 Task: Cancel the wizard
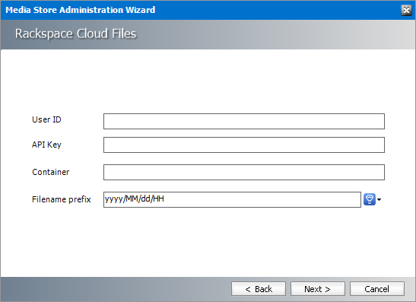point(377,289)
